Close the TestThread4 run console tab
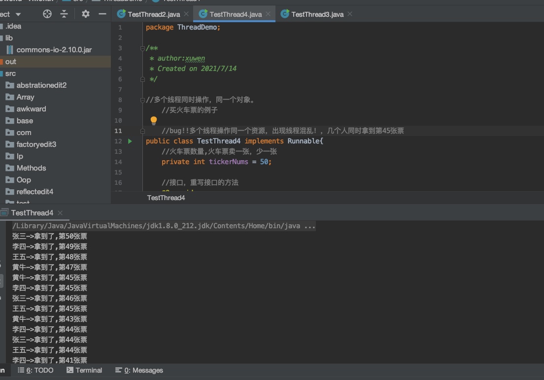The image size is (544, 380). point(60,213)
